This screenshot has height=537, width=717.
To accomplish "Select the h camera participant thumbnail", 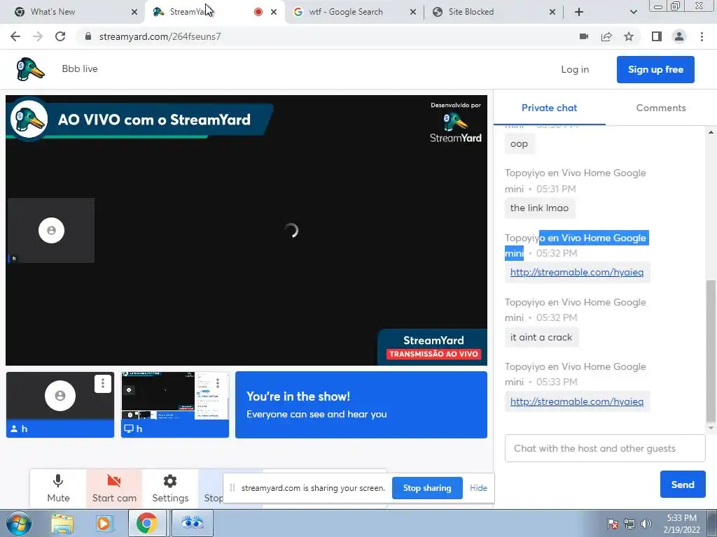I will pyautogui.click(x=60, y=405).
